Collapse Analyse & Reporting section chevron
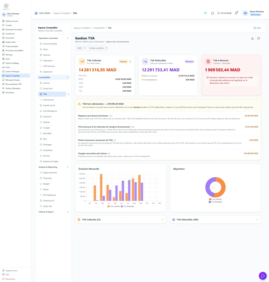 click(x=68, y=167)
